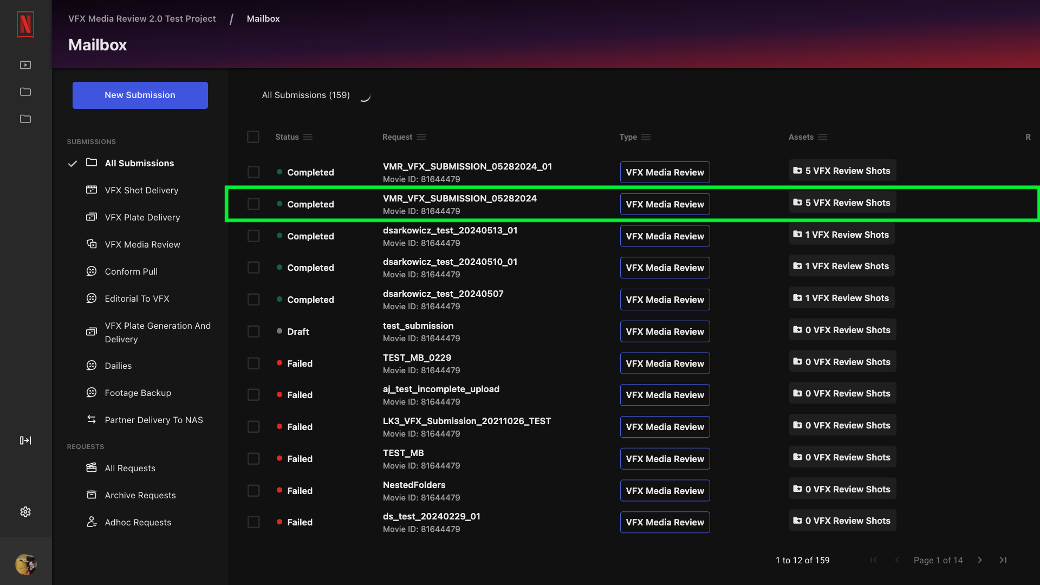Select VFX Shot Delivery category

[141, 190]
